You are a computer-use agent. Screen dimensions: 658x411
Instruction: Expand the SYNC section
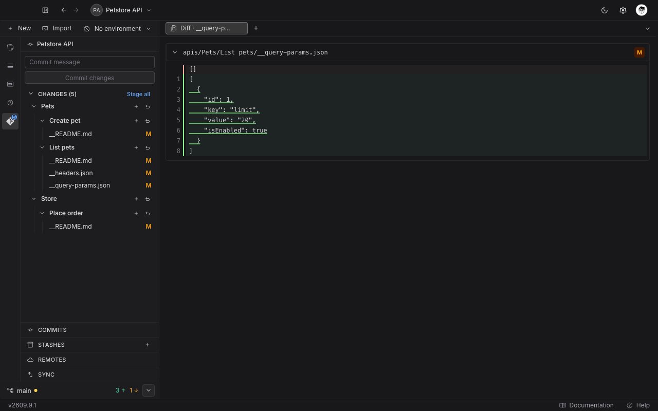tap(90, 375)
